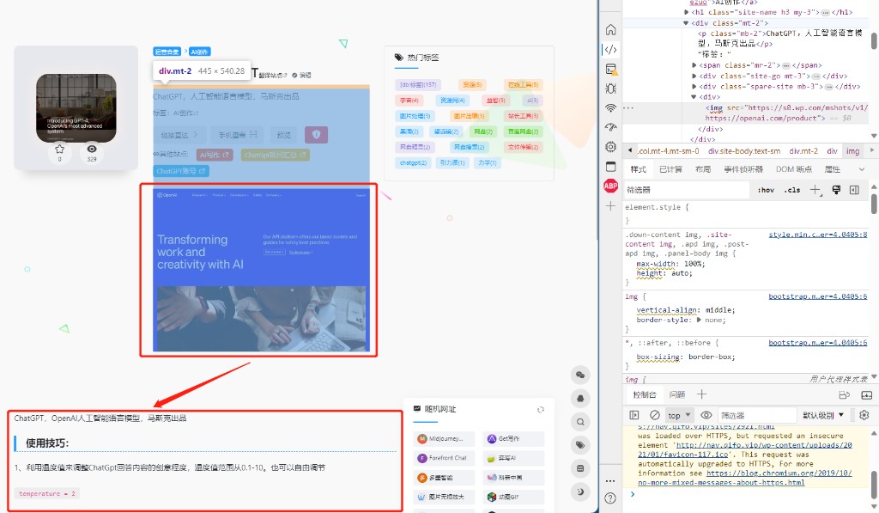Image resolution: width=879 pixels, height=513 pixels.
Task: Open the Sources bug icon in DevTools
Action: [x=610, y=89]
